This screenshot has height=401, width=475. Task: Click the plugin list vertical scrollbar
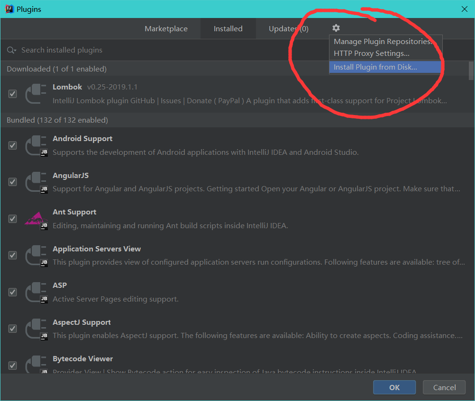471,71
